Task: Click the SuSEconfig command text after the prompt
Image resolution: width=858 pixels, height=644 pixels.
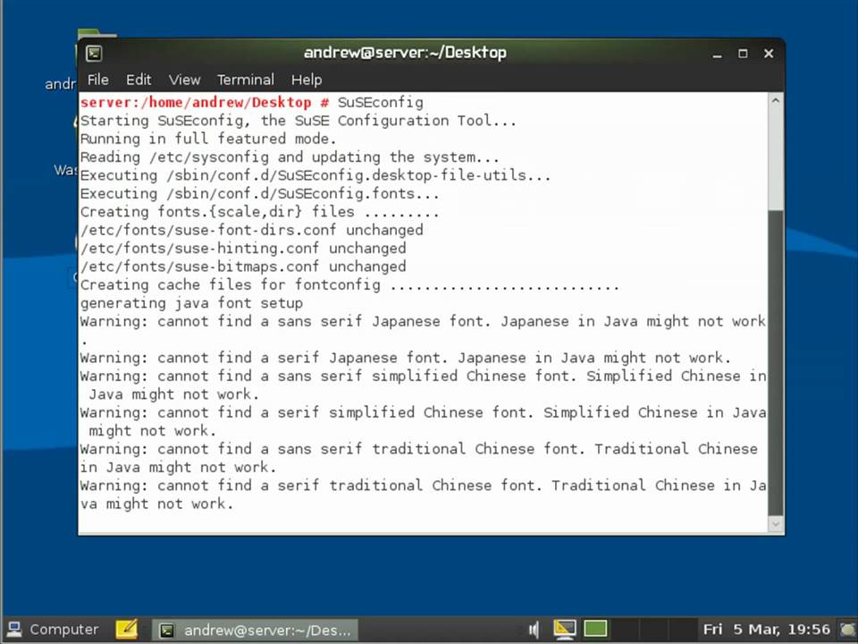Action: coord(381,103)
